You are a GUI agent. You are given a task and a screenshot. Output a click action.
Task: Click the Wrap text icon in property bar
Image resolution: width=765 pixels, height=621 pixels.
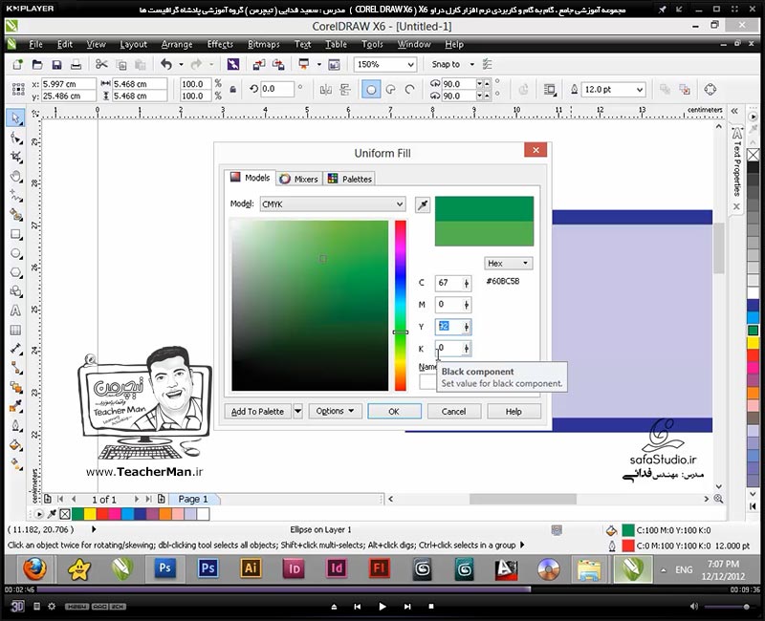(x=551, y=90)
